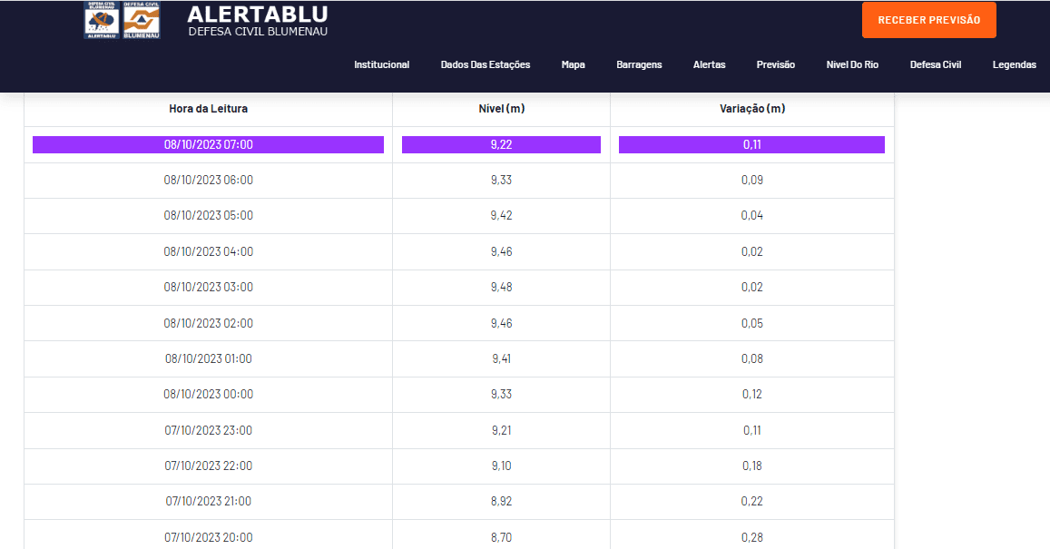Navigate to Alertas section
The image size is (1050, 549).
pyautogui.click(x=709, y=64)
